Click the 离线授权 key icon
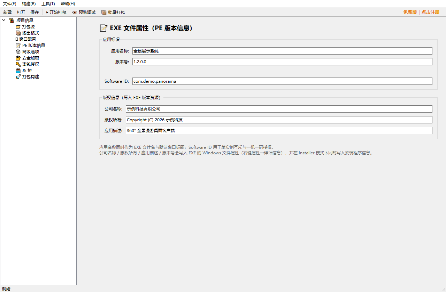The height and width of the screenshot is (292, 446). click(x=18, y=64)
